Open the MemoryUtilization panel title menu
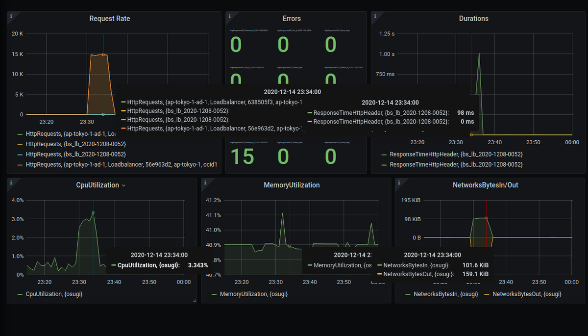The image size is (588, 336). 292,185
